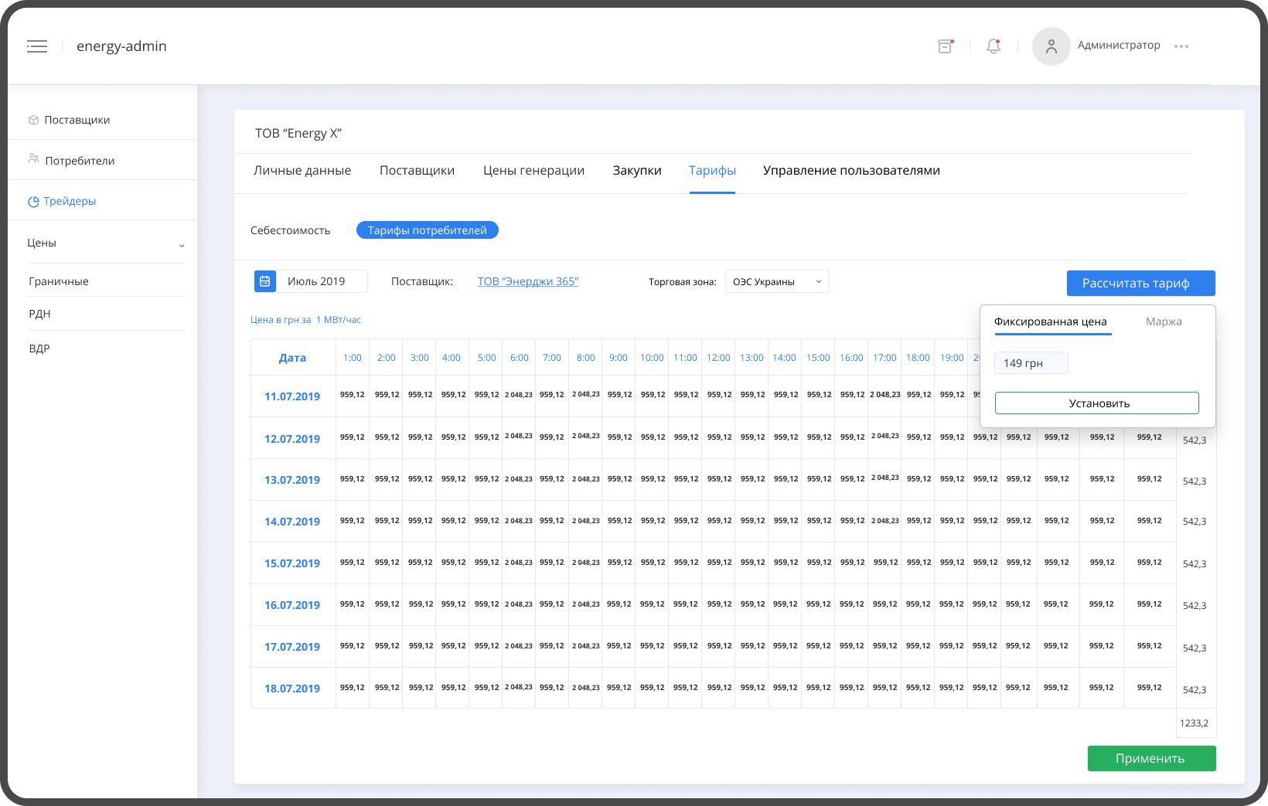Open the ТОВ "Энерджи 365" supplier link
This screenshot has height=806, width=1268.
(527, 281)
